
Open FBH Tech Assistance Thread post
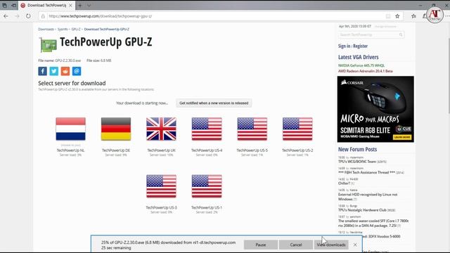pos(366,172)
